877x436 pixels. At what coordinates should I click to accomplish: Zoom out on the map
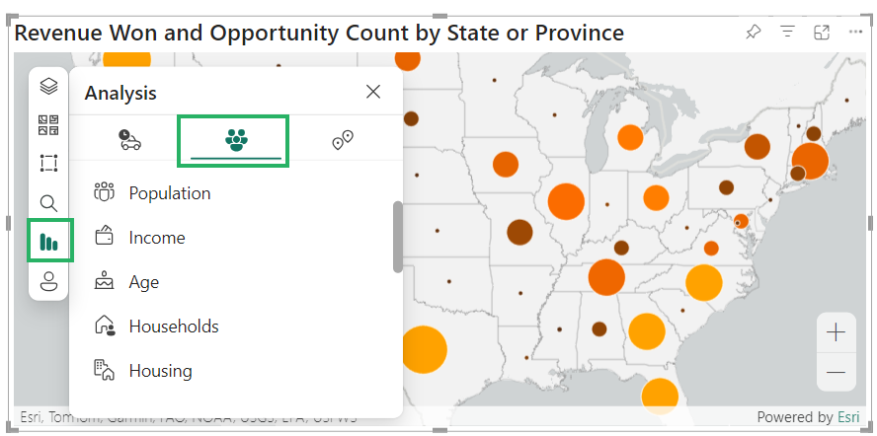pos(836,372)
